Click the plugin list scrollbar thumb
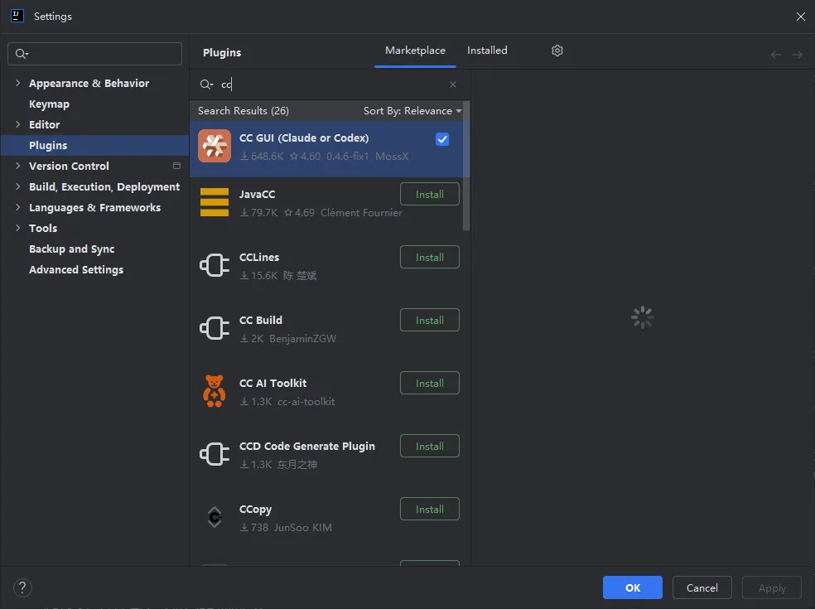 (466, 166)
